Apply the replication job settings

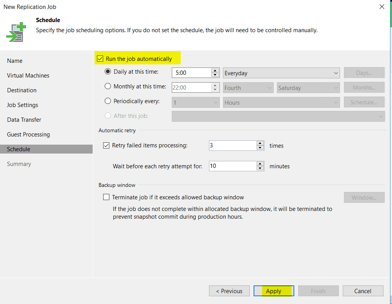click(x=274, y=291)
